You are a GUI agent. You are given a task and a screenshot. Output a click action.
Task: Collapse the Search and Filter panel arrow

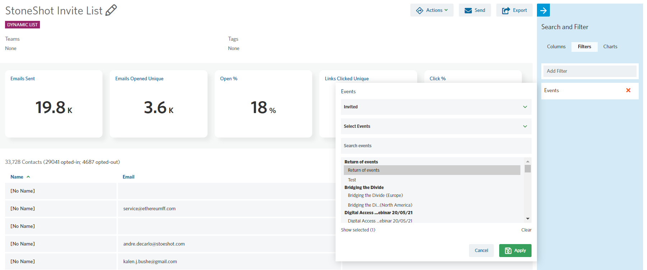pyautogui.click(x=543, y=10)
